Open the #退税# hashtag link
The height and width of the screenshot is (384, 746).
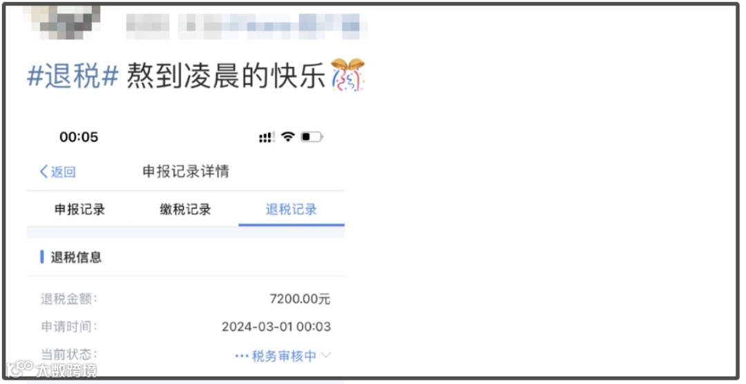coord(73,76)
